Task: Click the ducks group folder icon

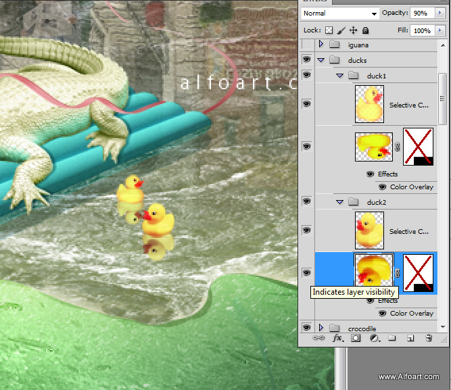Action: click(334, 60)
